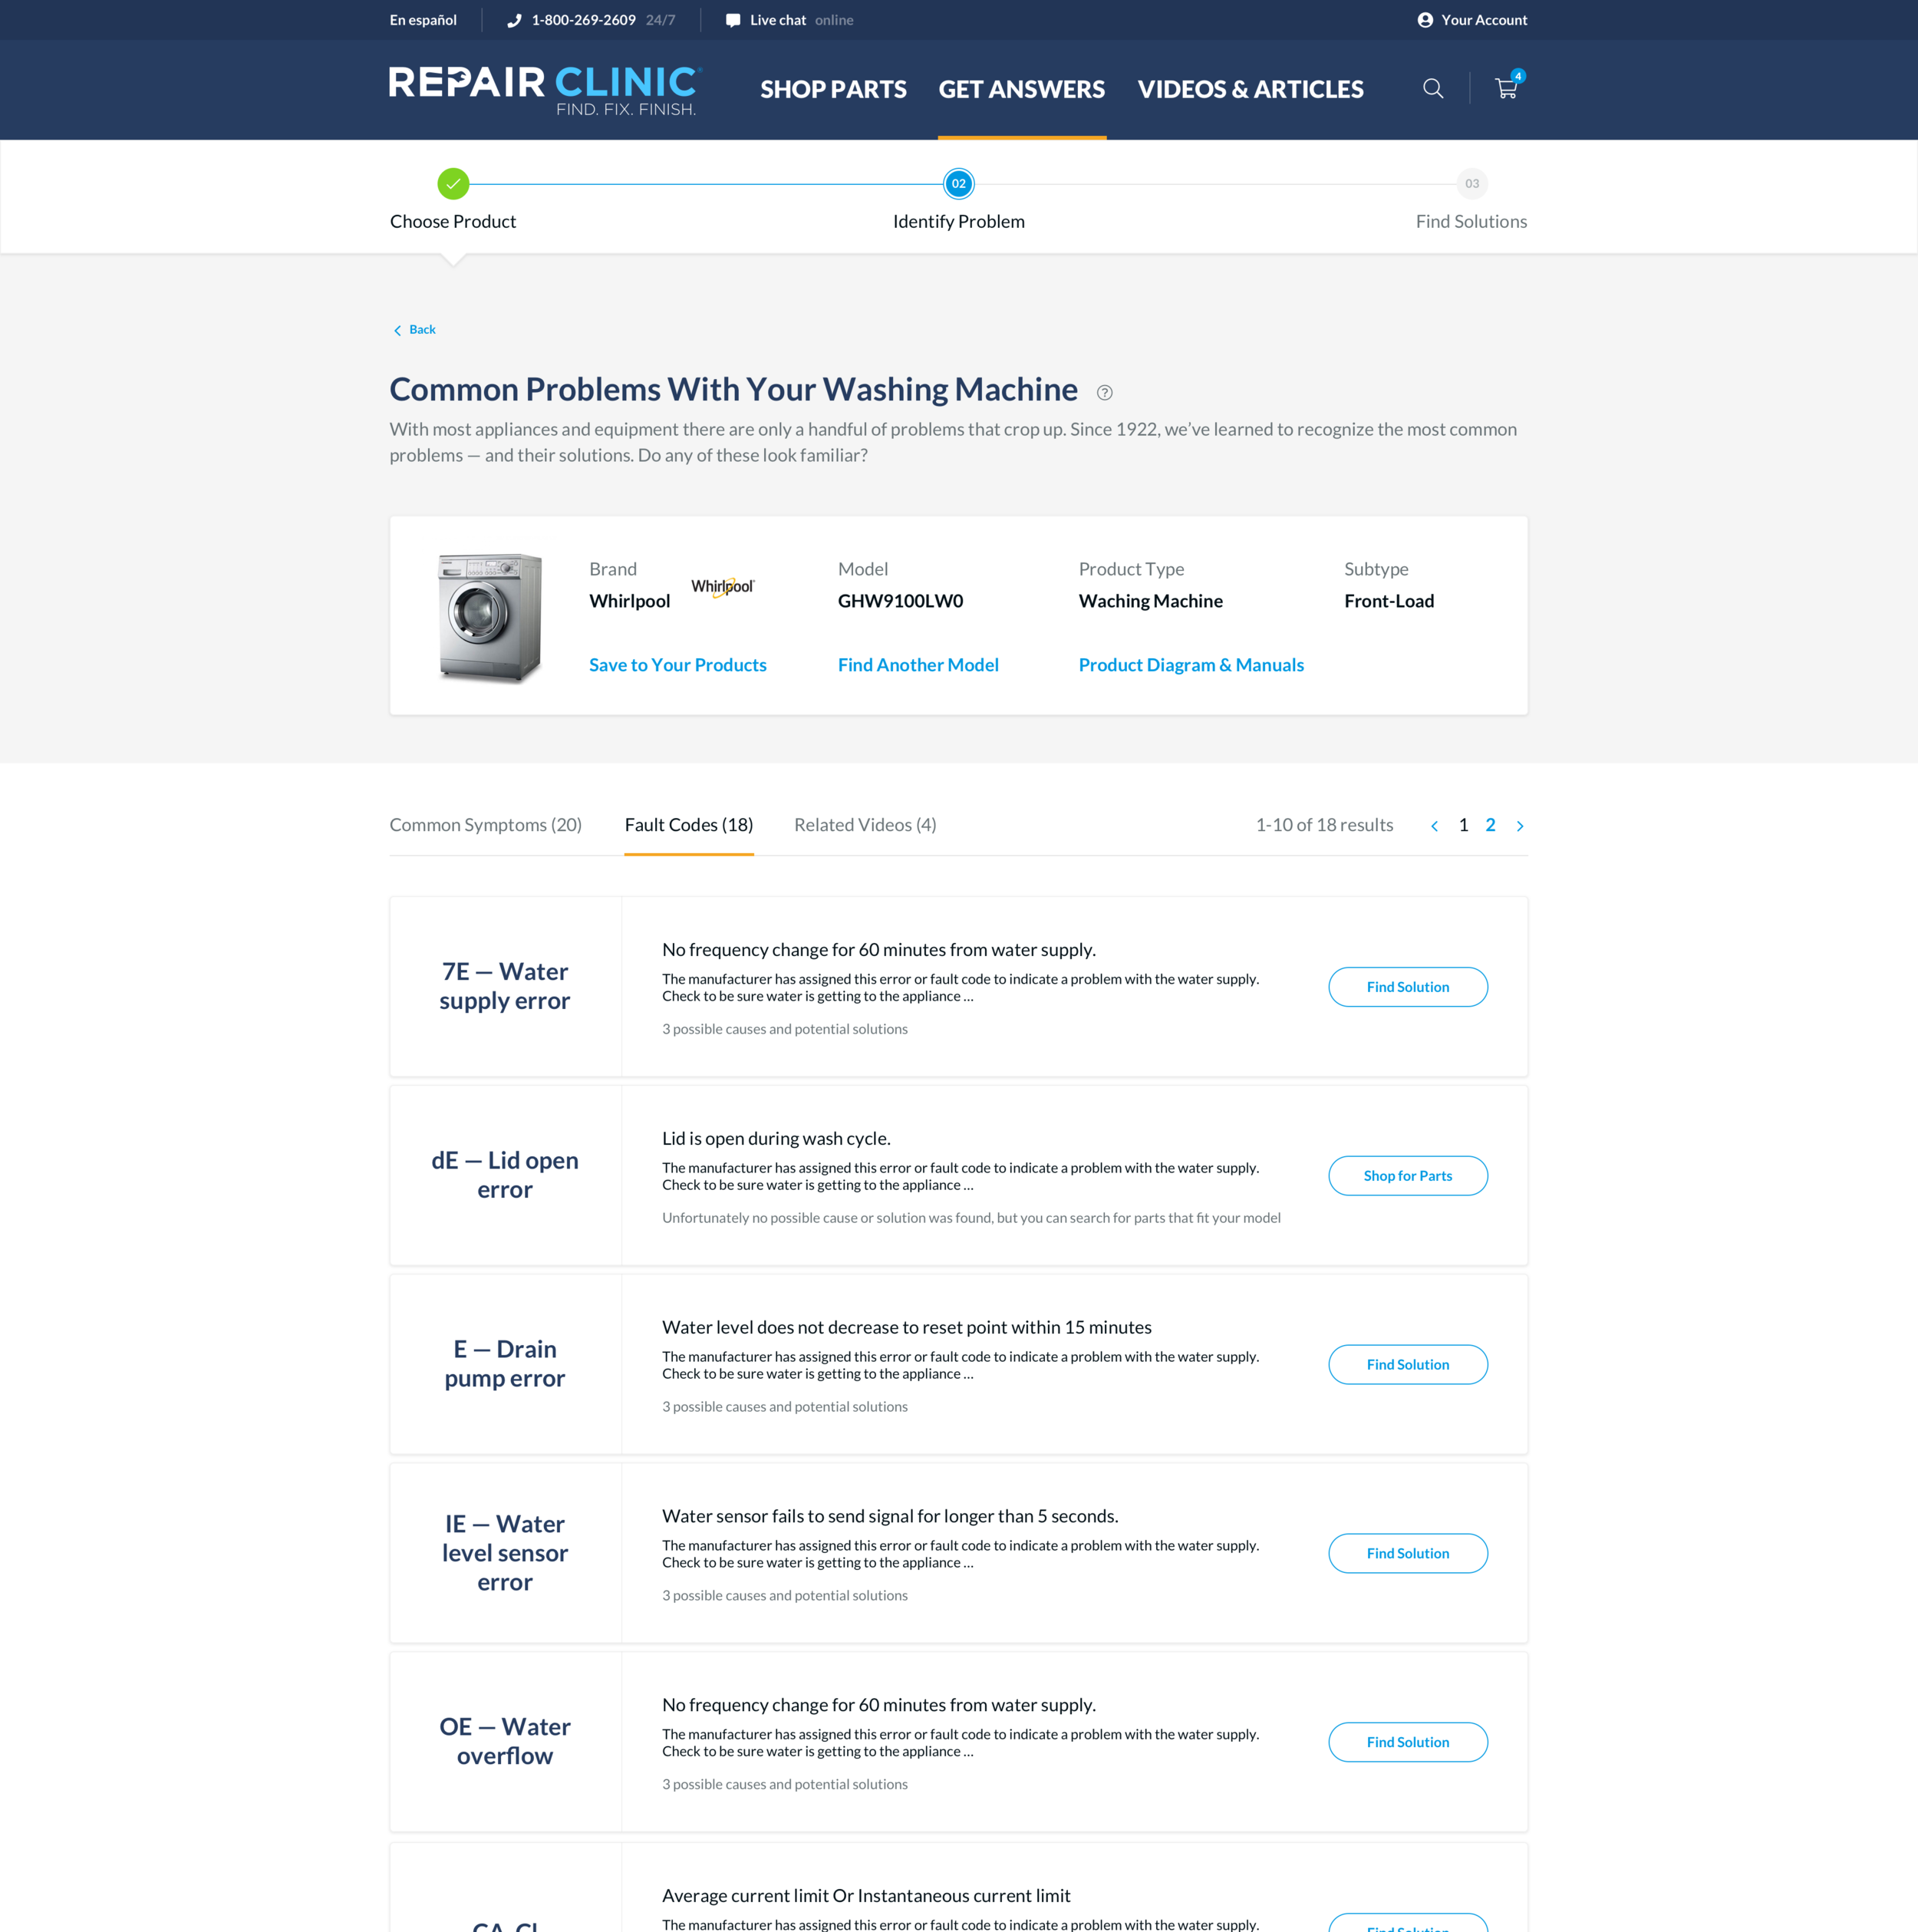
Task: Click the Live chat bubble icon
Action: pos(733,20)
